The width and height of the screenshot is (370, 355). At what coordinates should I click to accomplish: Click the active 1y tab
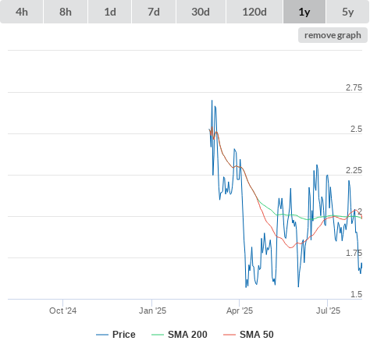[304, 12]
